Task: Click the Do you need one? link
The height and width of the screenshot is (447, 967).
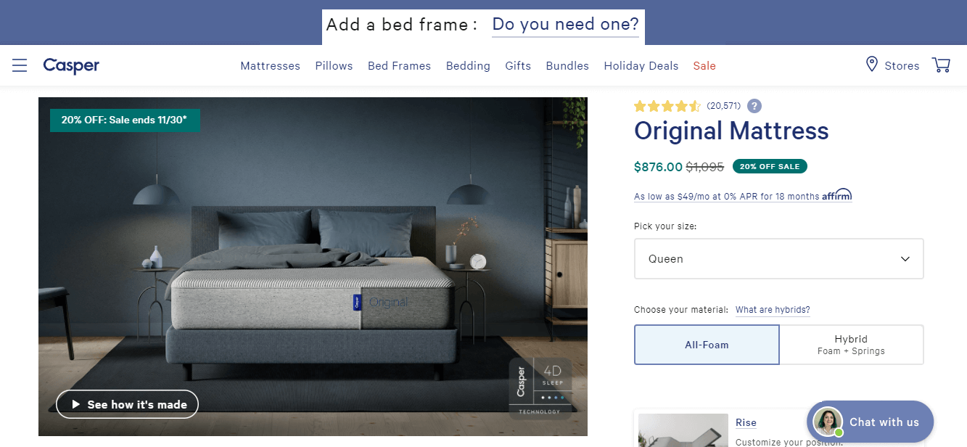Action: coord(566,25)
